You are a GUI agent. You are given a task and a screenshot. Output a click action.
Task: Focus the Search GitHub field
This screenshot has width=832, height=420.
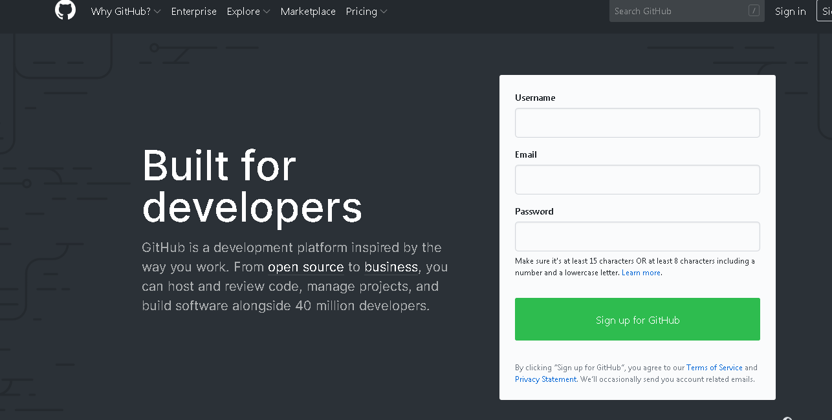tap(686, 11)
